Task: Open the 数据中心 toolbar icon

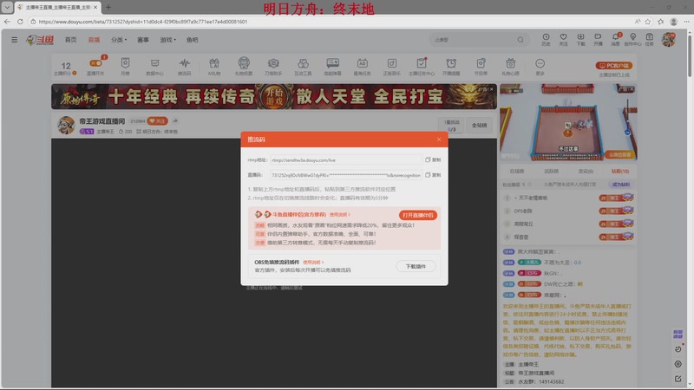Action: pos(154,66)
